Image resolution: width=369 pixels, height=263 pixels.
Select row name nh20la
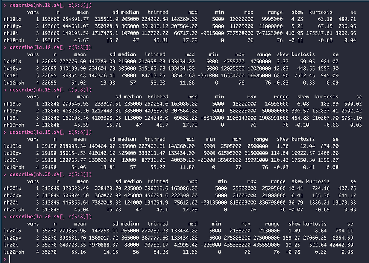click(12, 188)
